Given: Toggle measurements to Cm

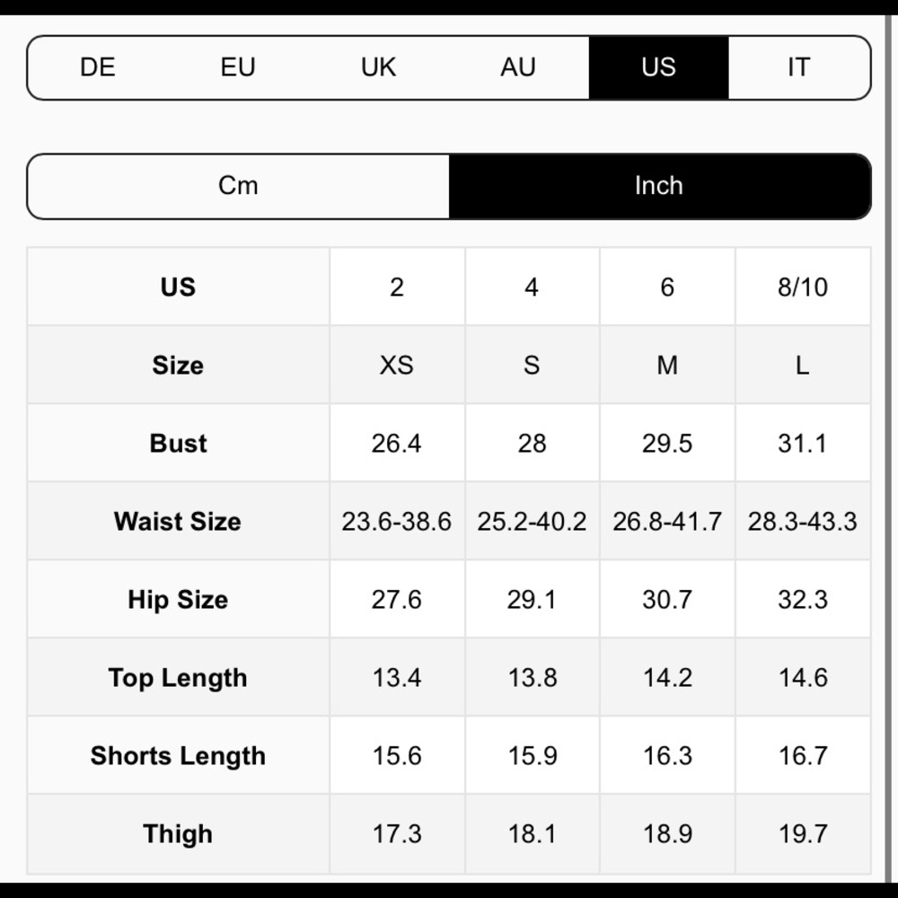Looking at the screenshot, I should 238,186.
